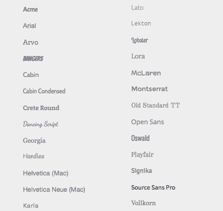
Task: Select the Lato font
Action: [137, 8]
